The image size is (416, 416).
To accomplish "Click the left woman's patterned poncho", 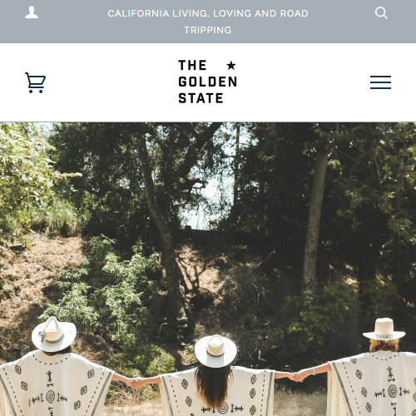I will tap(52, 384).
